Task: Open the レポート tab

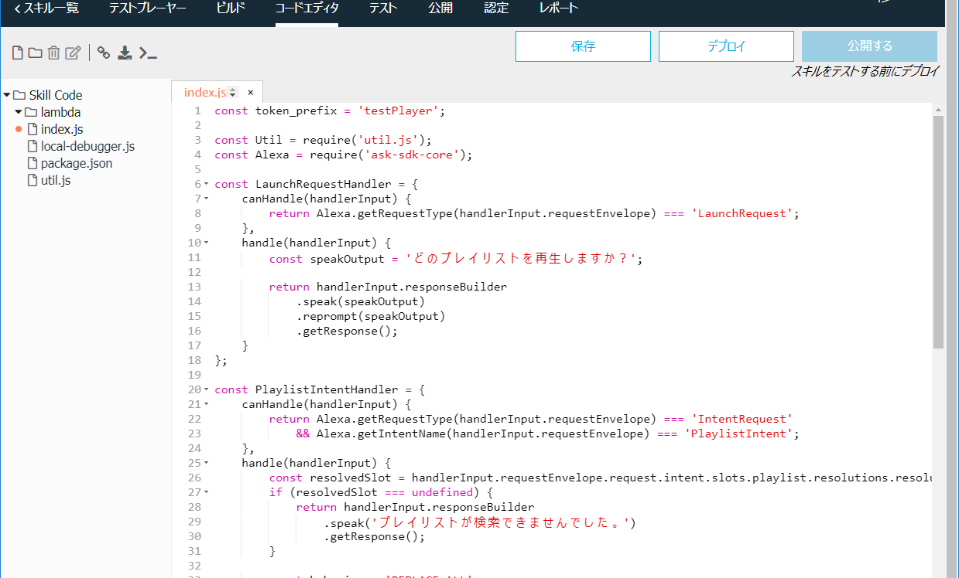Action: 558,8
